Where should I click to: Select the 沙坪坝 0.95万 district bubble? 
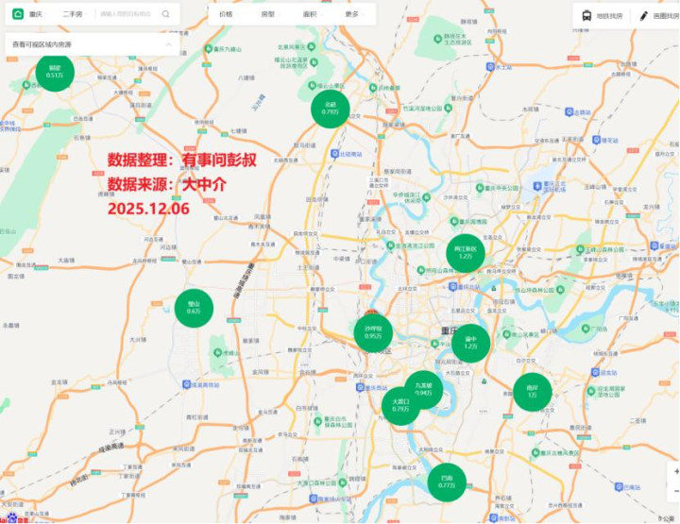pos(373,333)
